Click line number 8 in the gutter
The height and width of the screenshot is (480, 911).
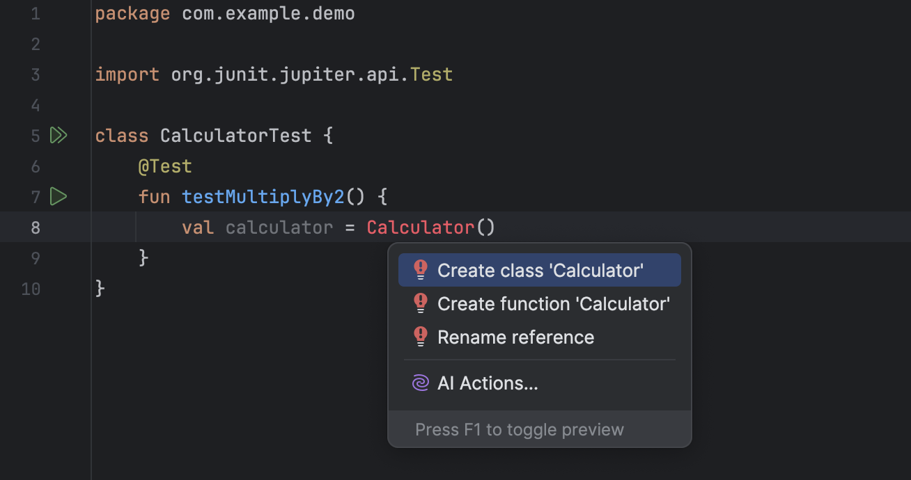click(36, 227)
